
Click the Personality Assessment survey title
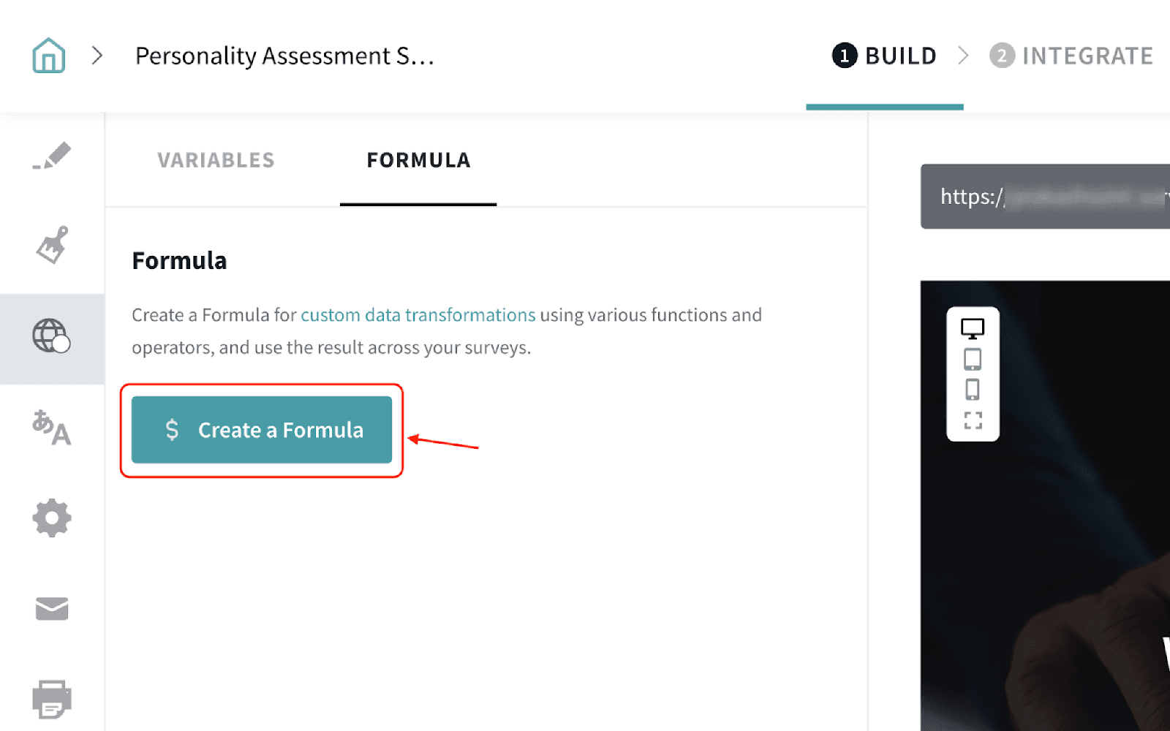coord(284,56)
